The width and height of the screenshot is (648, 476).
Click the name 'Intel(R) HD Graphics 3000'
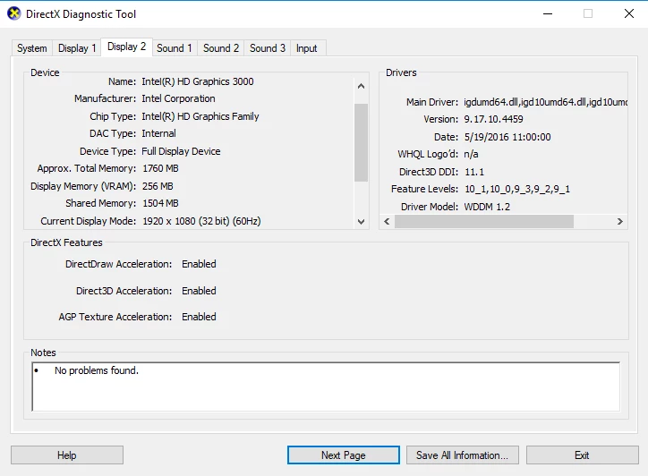click(x=198, y=81)
